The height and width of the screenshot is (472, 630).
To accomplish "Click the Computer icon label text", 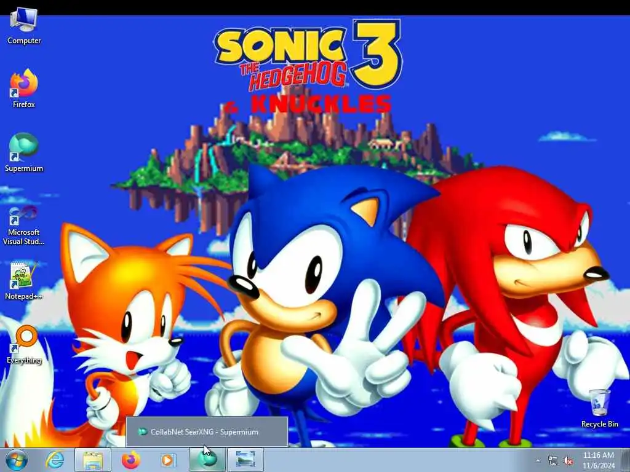I will coord(24,41).
